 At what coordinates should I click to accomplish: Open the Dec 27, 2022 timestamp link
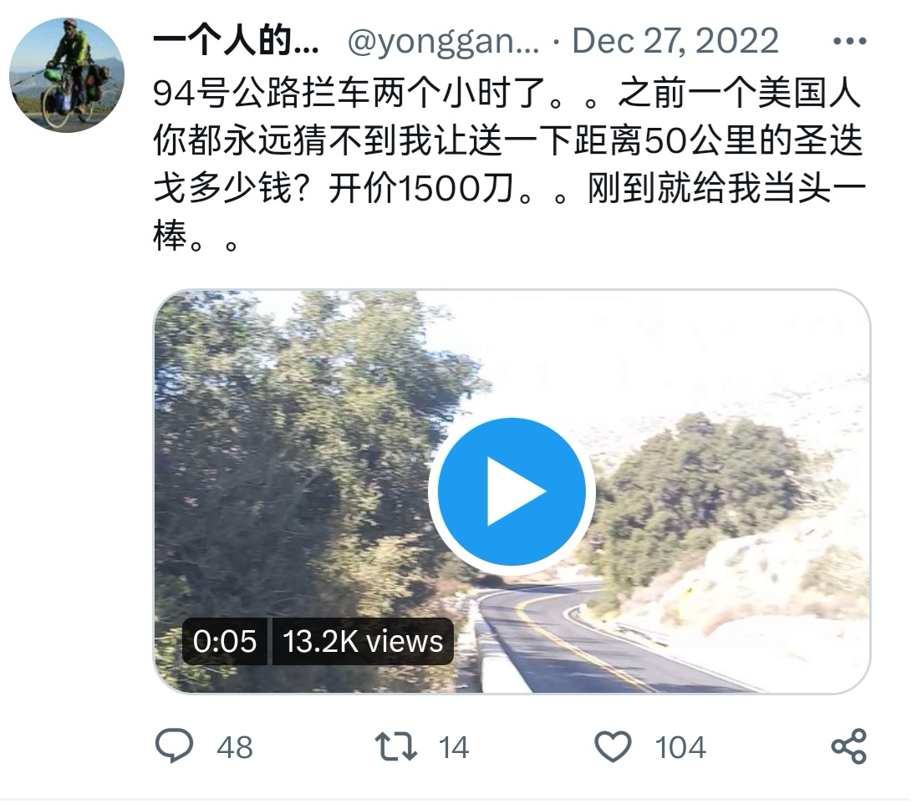675,41
